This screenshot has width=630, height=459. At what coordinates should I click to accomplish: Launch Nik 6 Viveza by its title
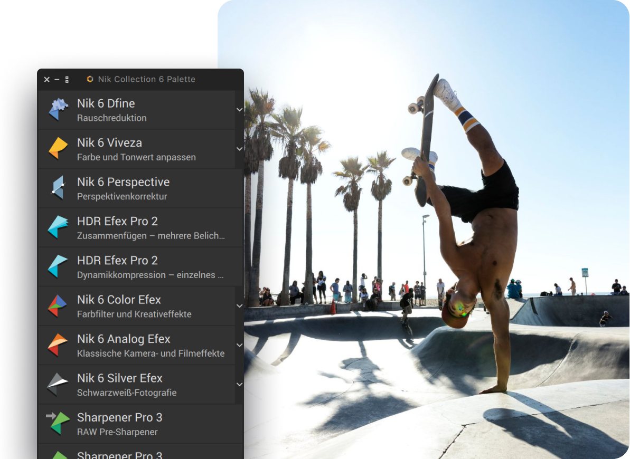pyautogui.click(x=110, y=142)
